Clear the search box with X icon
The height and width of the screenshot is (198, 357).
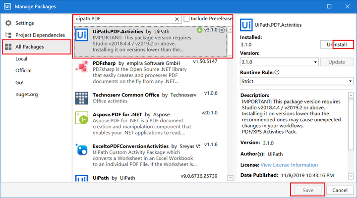[177, 19]
